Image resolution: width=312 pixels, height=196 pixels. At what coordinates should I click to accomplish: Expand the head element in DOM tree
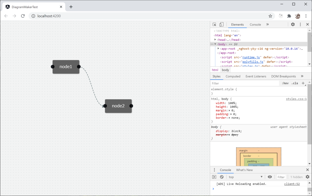point(215,40)
